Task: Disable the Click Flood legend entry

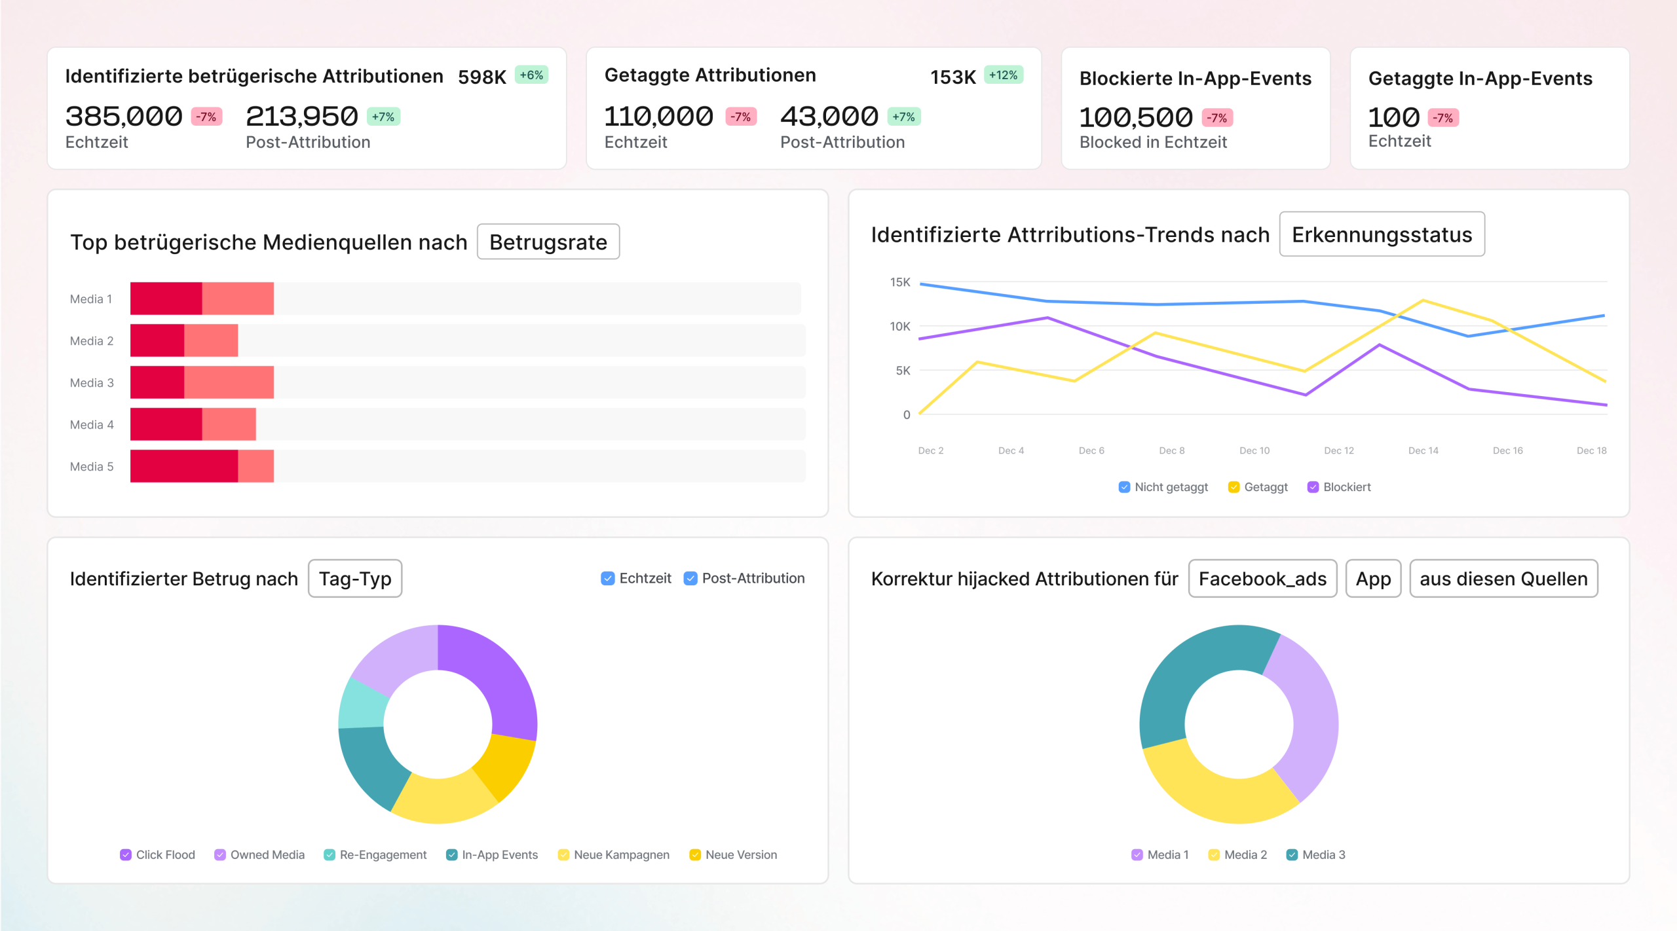Action: click(x=126, y=854)
